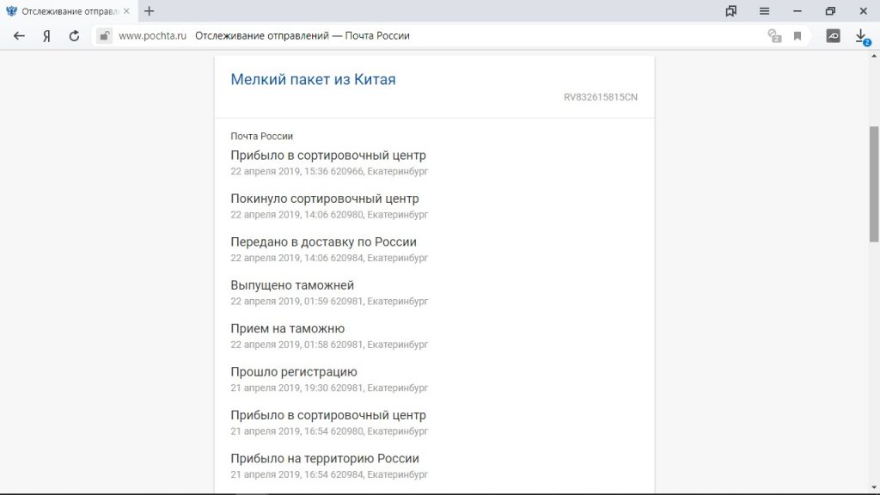This screenshot has height=495, width=880.
Task: Click the www.pochta.ru address field
Action: [152, 36]
